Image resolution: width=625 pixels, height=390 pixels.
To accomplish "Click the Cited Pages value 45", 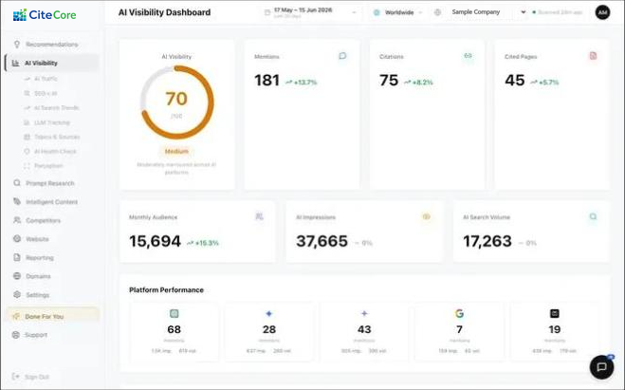I will pyautogui.click(x=515, y=81).
